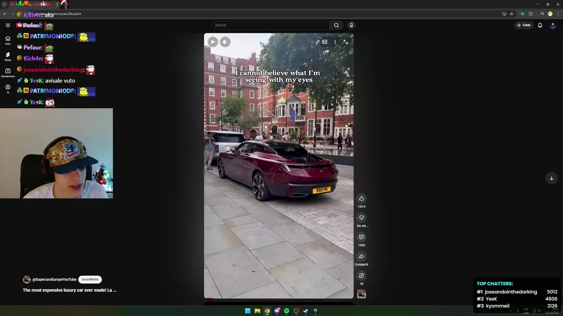Open the Tú account sidebar item
Image resolution: width=563 pixels, height=316 pixels.
pyautogui.click(x=7, y=89)
